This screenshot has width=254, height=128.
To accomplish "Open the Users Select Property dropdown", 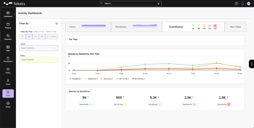I will (x=39, y=48).
